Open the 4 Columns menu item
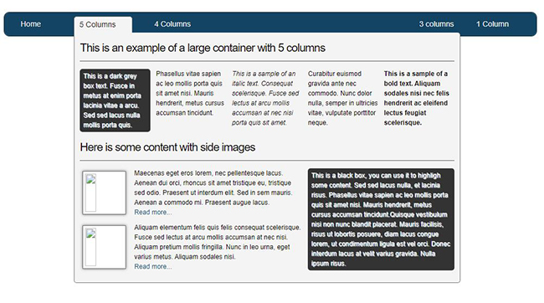This screenshot has height=303, width=544. click(x=172, y=24)
